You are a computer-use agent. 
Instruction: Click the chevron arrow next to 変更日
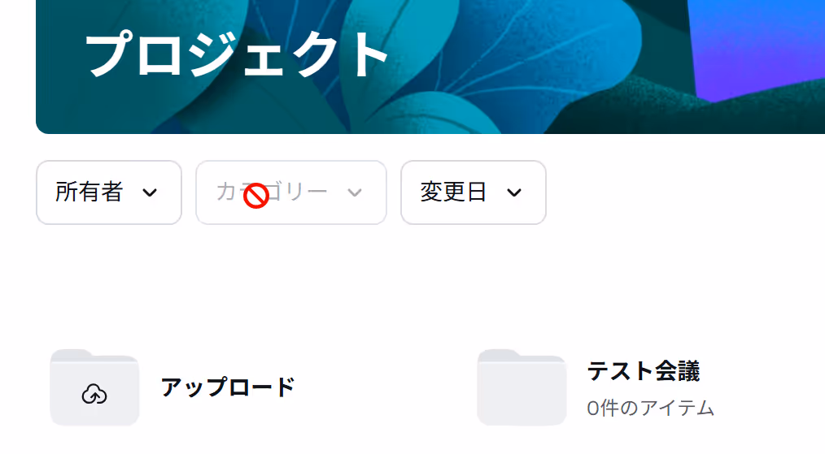tap(514, 192)
